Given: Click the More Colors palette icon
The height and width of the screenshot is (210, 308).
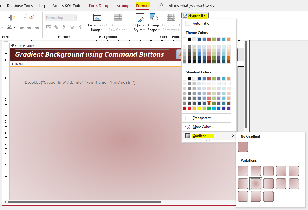Looking at the screenshot, I should (188, 127).
